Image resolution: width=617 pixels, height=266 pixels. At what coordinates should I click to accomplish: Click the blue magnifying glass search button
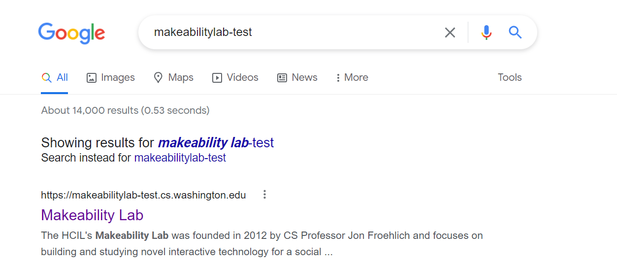(x=515, y=33)
